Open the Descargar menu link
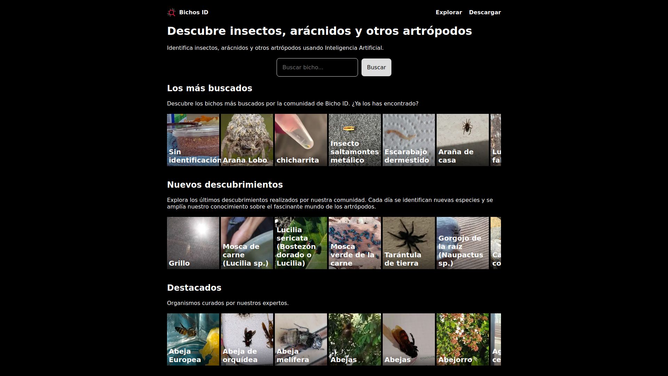This screenshot has width=668, height=376. coord(485,13)
